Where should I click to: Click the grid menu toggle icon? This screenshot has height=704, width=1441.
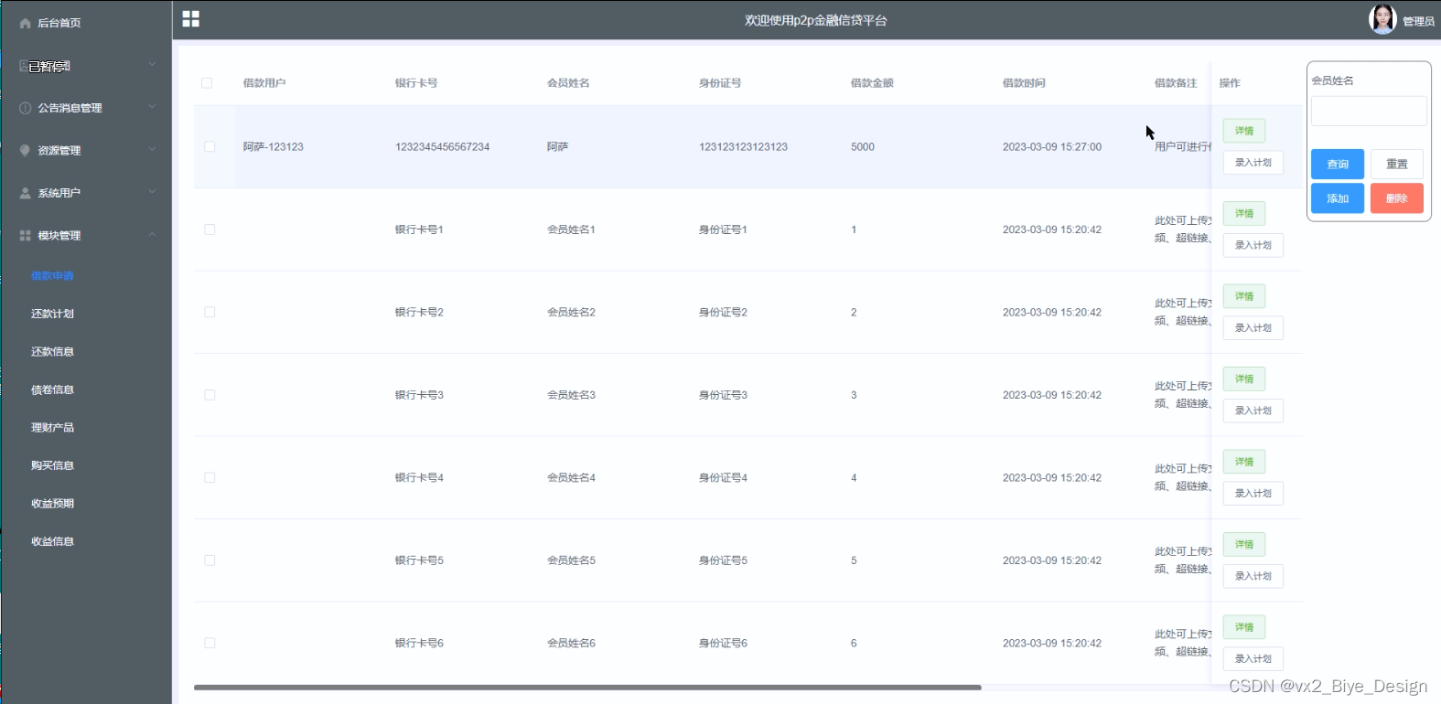(x=190, y=19)
